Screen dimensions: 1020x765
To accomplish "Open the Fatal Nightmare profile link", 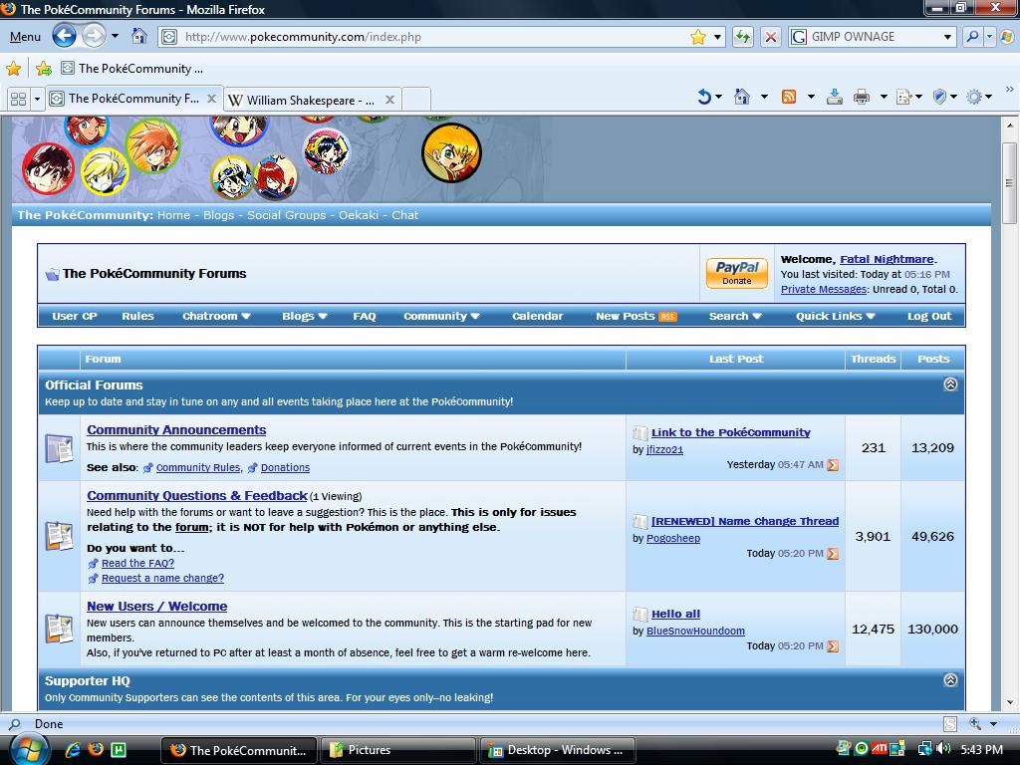I will 887,259.
